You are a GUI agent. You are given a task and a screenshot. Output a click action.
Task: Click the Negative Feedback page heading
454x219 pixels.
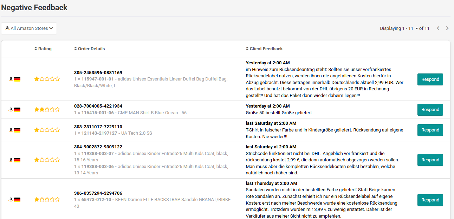click(x=34, y=7)
